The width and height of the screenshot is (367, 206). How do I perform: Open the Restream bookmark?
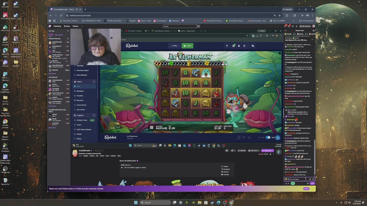click(x=174, y=21)
